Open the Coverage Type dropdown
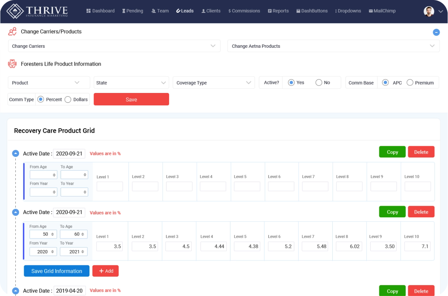Screen dimensions: 448x296 point(214,82)
